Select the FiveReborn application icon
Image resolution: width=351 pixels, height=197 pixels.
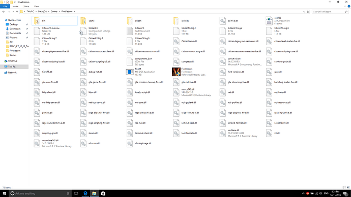click(x=176, y=72)
